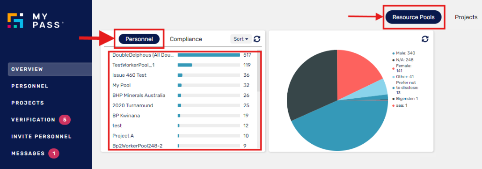Switch to the Personnel tab
Screen dimensions: 482x169
point(139,39)
